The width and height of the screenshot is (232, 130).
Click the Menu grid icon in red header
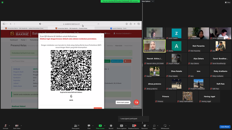(105, 34)
